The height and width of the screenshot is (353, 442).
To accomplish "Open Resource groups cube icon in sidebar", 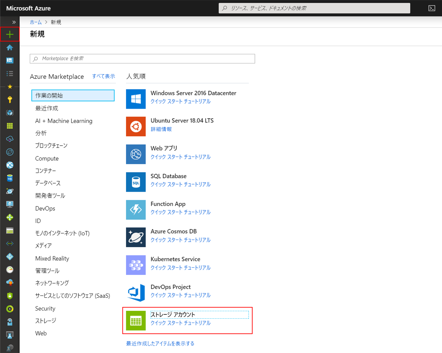I will pos(10,113).
